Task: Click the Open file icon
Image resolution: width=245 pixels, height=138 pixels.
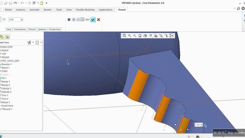Action: 6,3
